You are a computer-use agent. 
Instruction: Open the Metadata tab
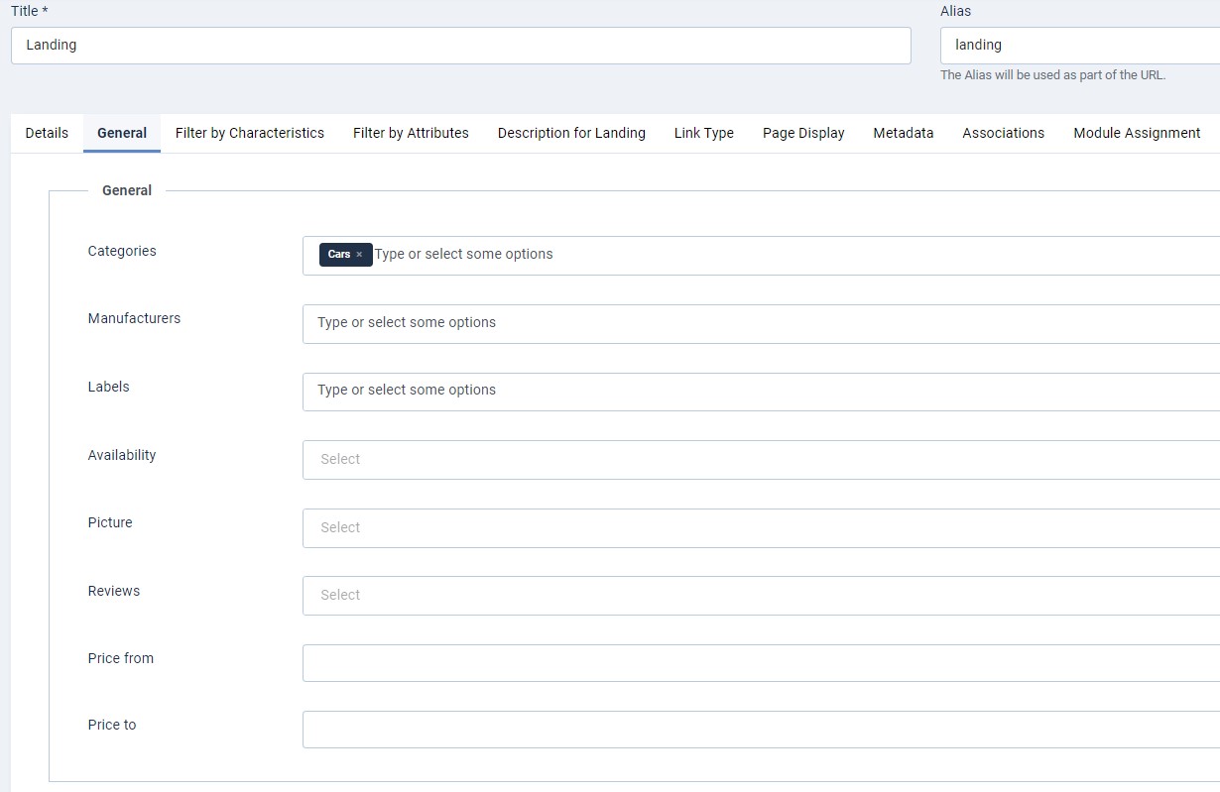pos(904,133)
